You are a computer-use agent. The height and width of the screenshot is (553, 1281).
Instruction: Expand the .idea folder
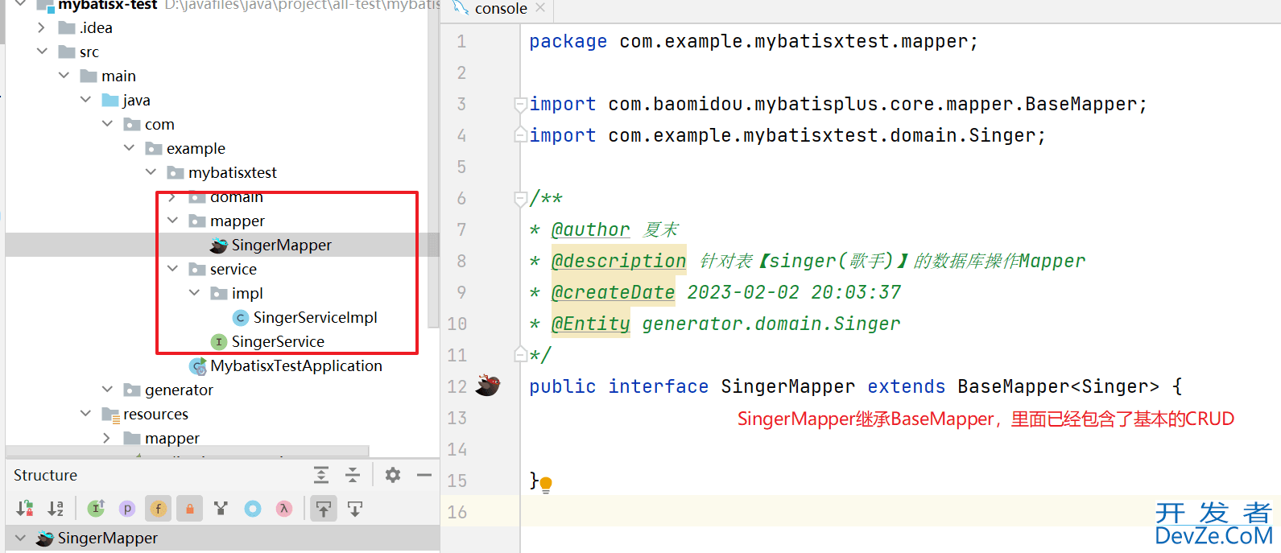(x=42, y=27)
